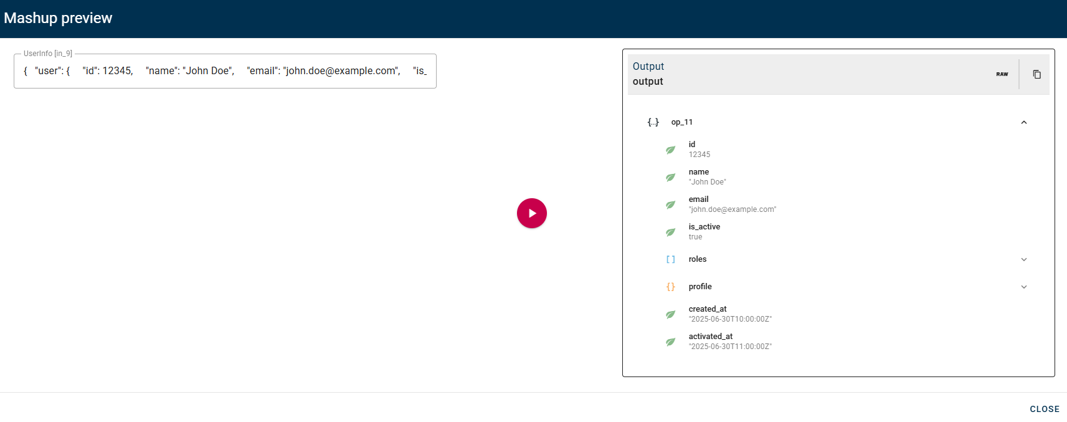
Task: Select the created_at timestamp entry
Action: click(729, 314)
